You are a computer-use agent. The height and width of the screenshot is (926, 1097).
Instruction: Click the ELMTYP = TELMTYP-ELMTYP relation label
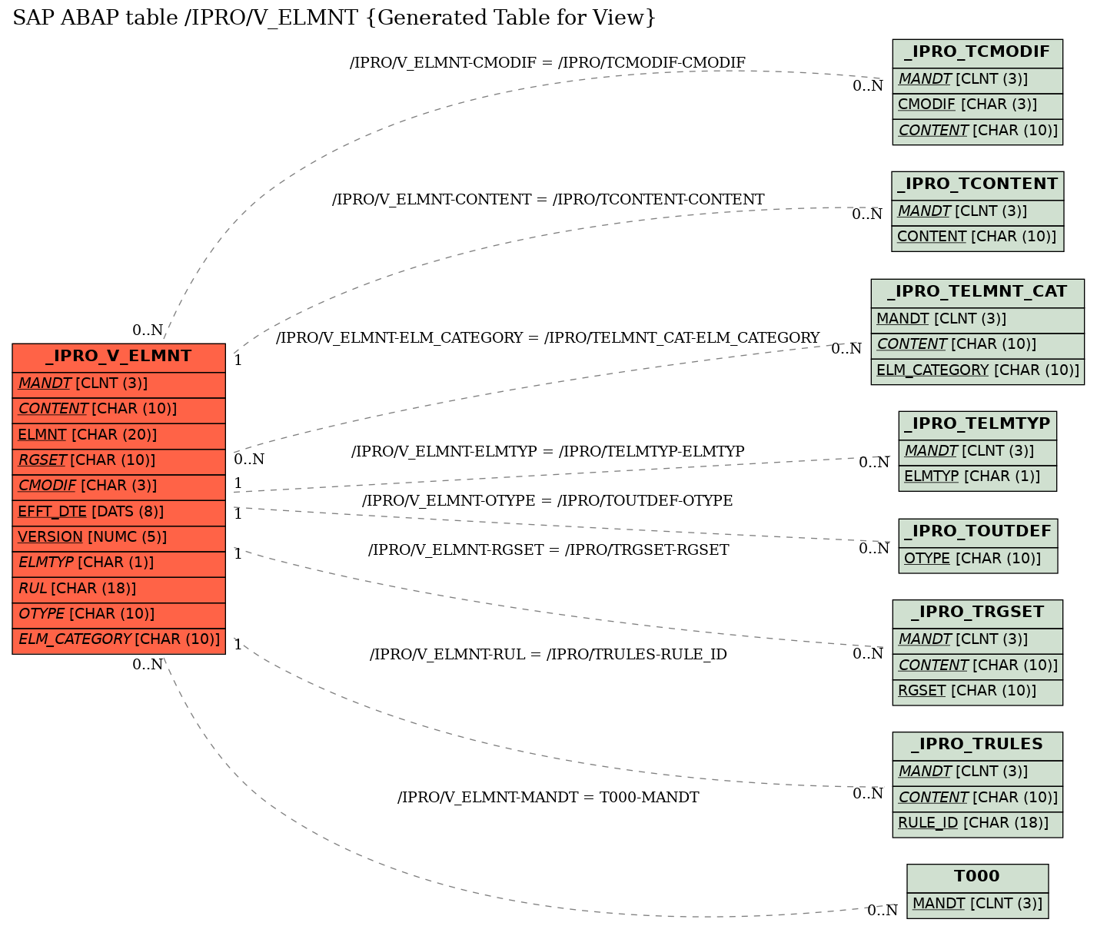(548, 452)
